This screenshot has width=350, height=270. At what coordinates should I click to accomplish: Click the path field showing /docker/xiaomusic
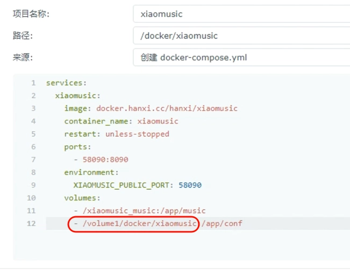point(241,35)
